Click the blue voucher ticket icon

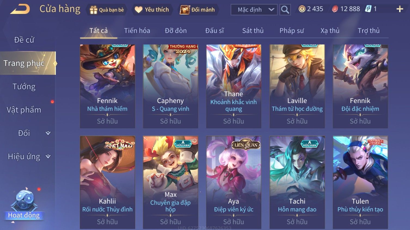(x=368, y=9)
